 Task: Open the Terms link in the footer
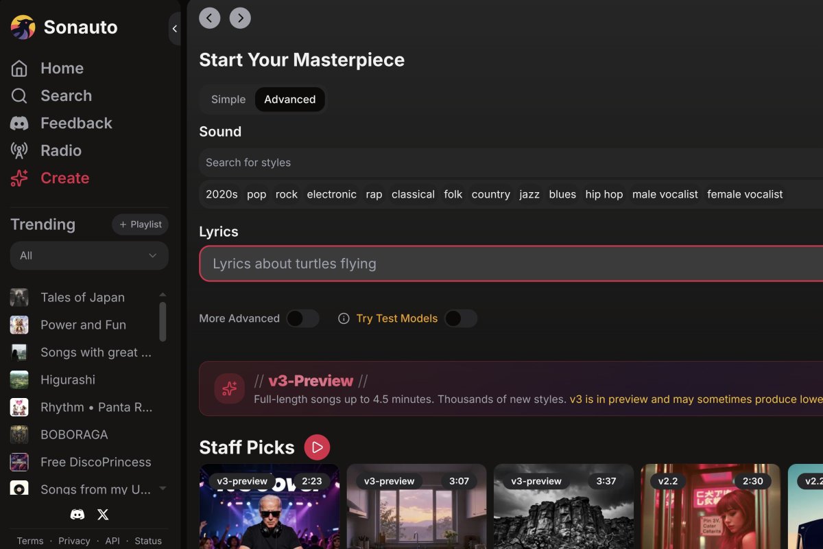tap(30, 541)
